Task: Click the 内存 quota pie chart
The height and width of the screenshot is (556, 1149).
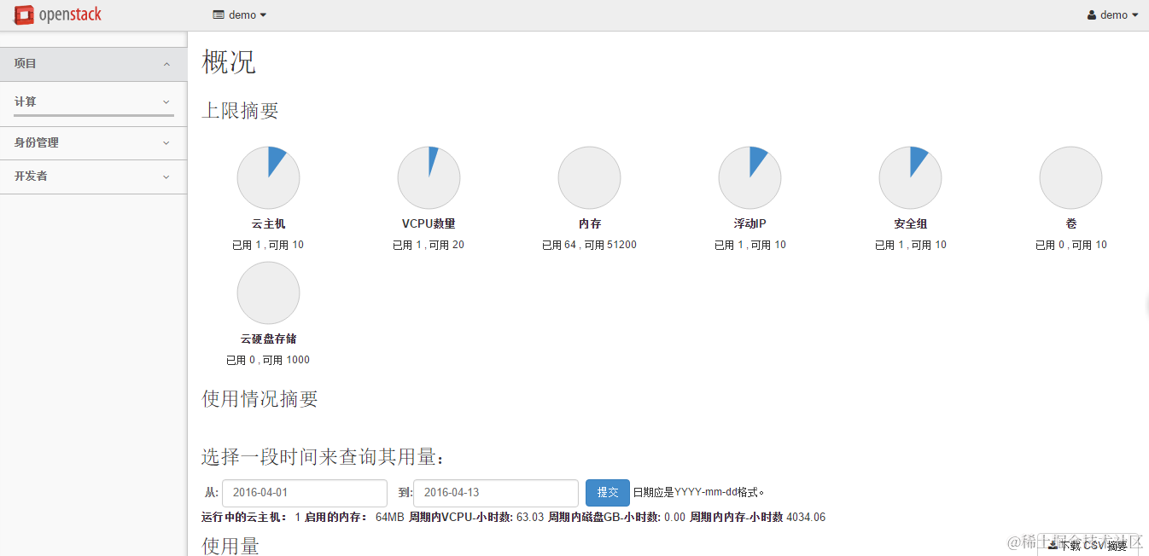Action: tap(589, 177)
